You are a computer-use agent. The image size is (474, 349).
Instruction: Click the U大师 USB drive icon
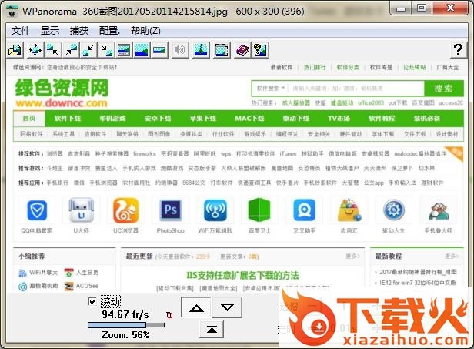[82, 210]
